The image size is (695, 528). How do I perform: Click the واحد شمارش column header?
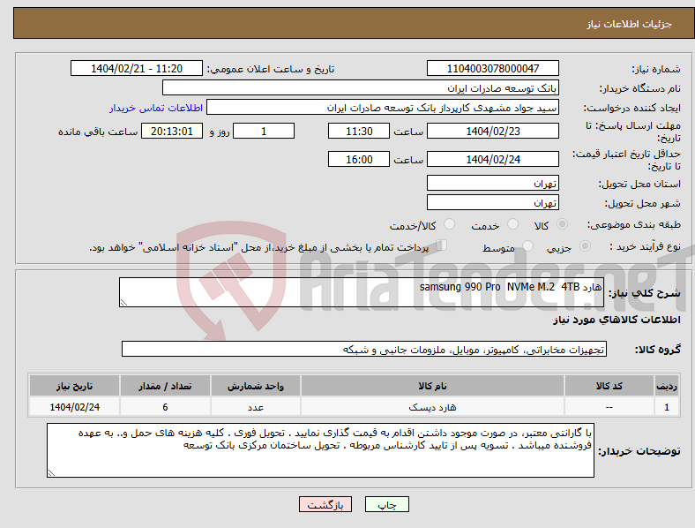(256, 386)
